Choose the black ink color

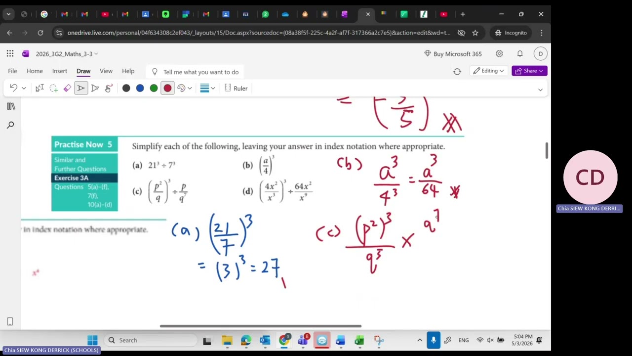pos(126,88)
